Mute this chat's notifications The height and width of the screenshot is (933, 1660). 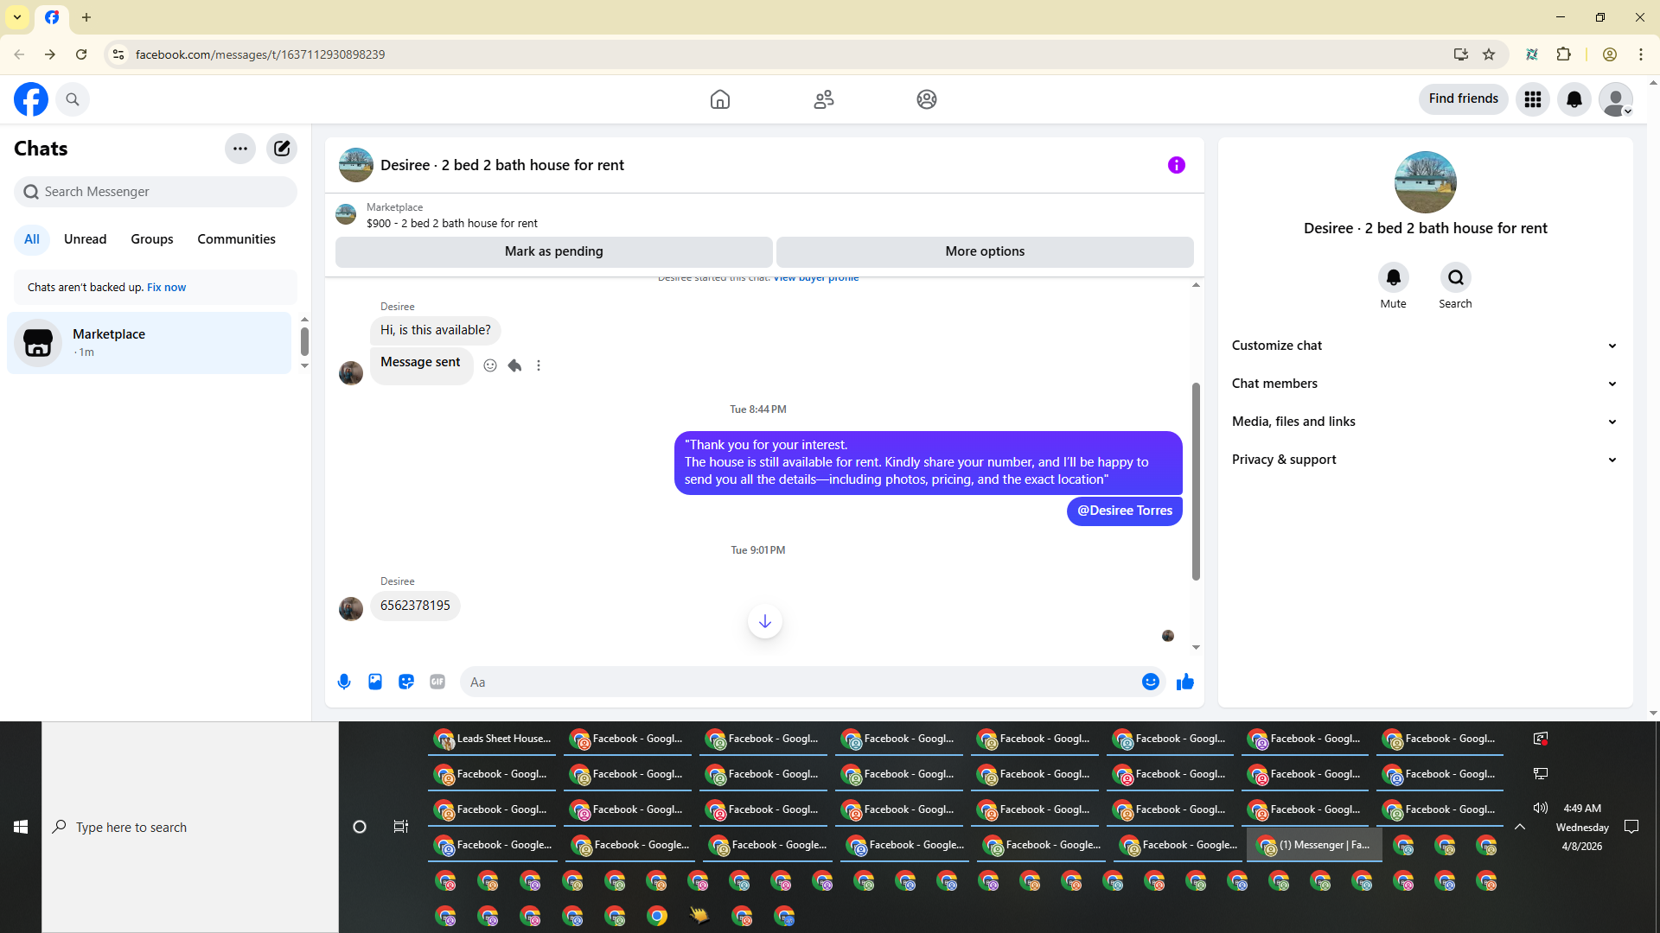(x=1393, y=278)
